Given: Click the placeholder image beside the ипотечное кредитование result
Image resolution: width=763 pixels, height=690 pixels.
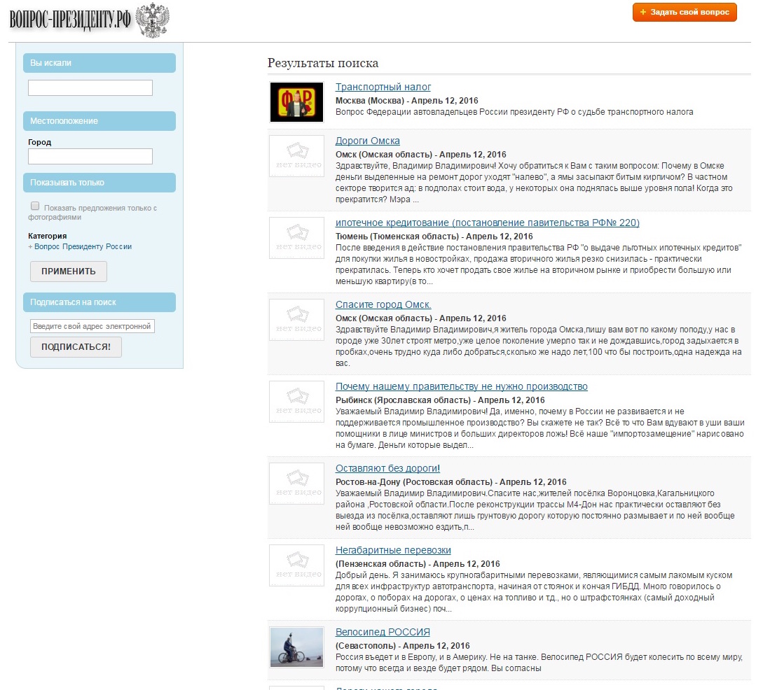Looking at the screenshot, I should (x=296, y=238).
